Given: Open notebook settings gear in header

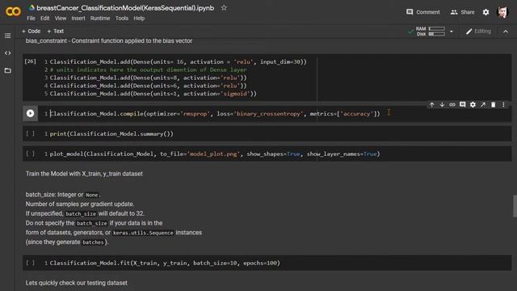Looking at the screenshot, I should tap(485, 12).
